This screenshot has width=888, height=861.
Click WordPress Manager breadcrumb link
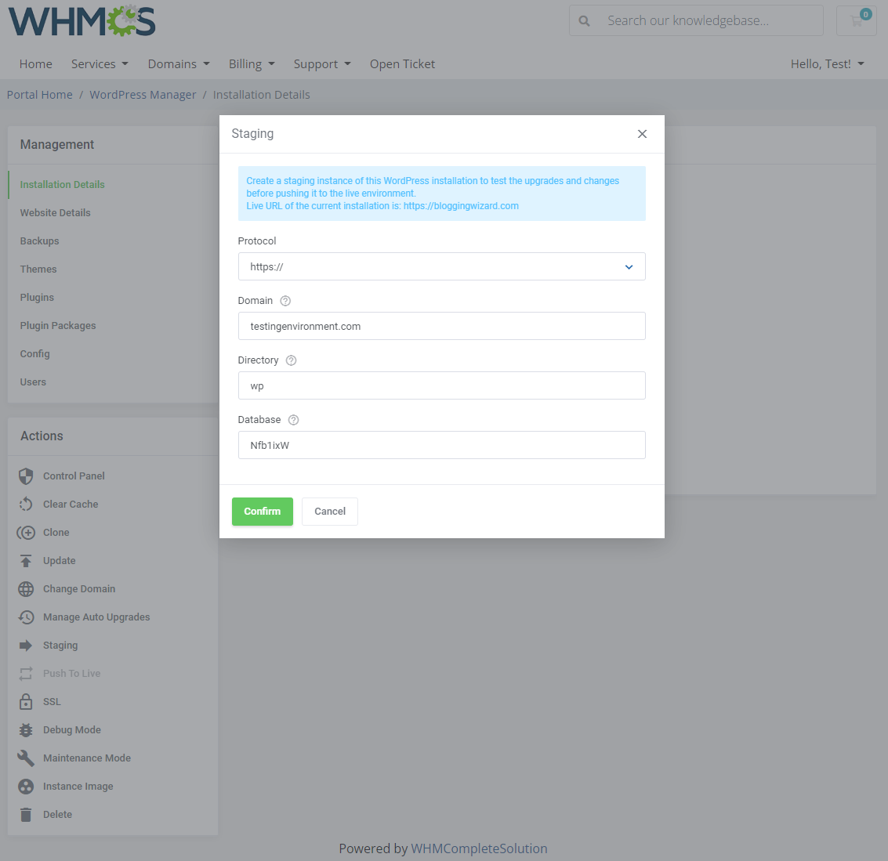point(143,95)
